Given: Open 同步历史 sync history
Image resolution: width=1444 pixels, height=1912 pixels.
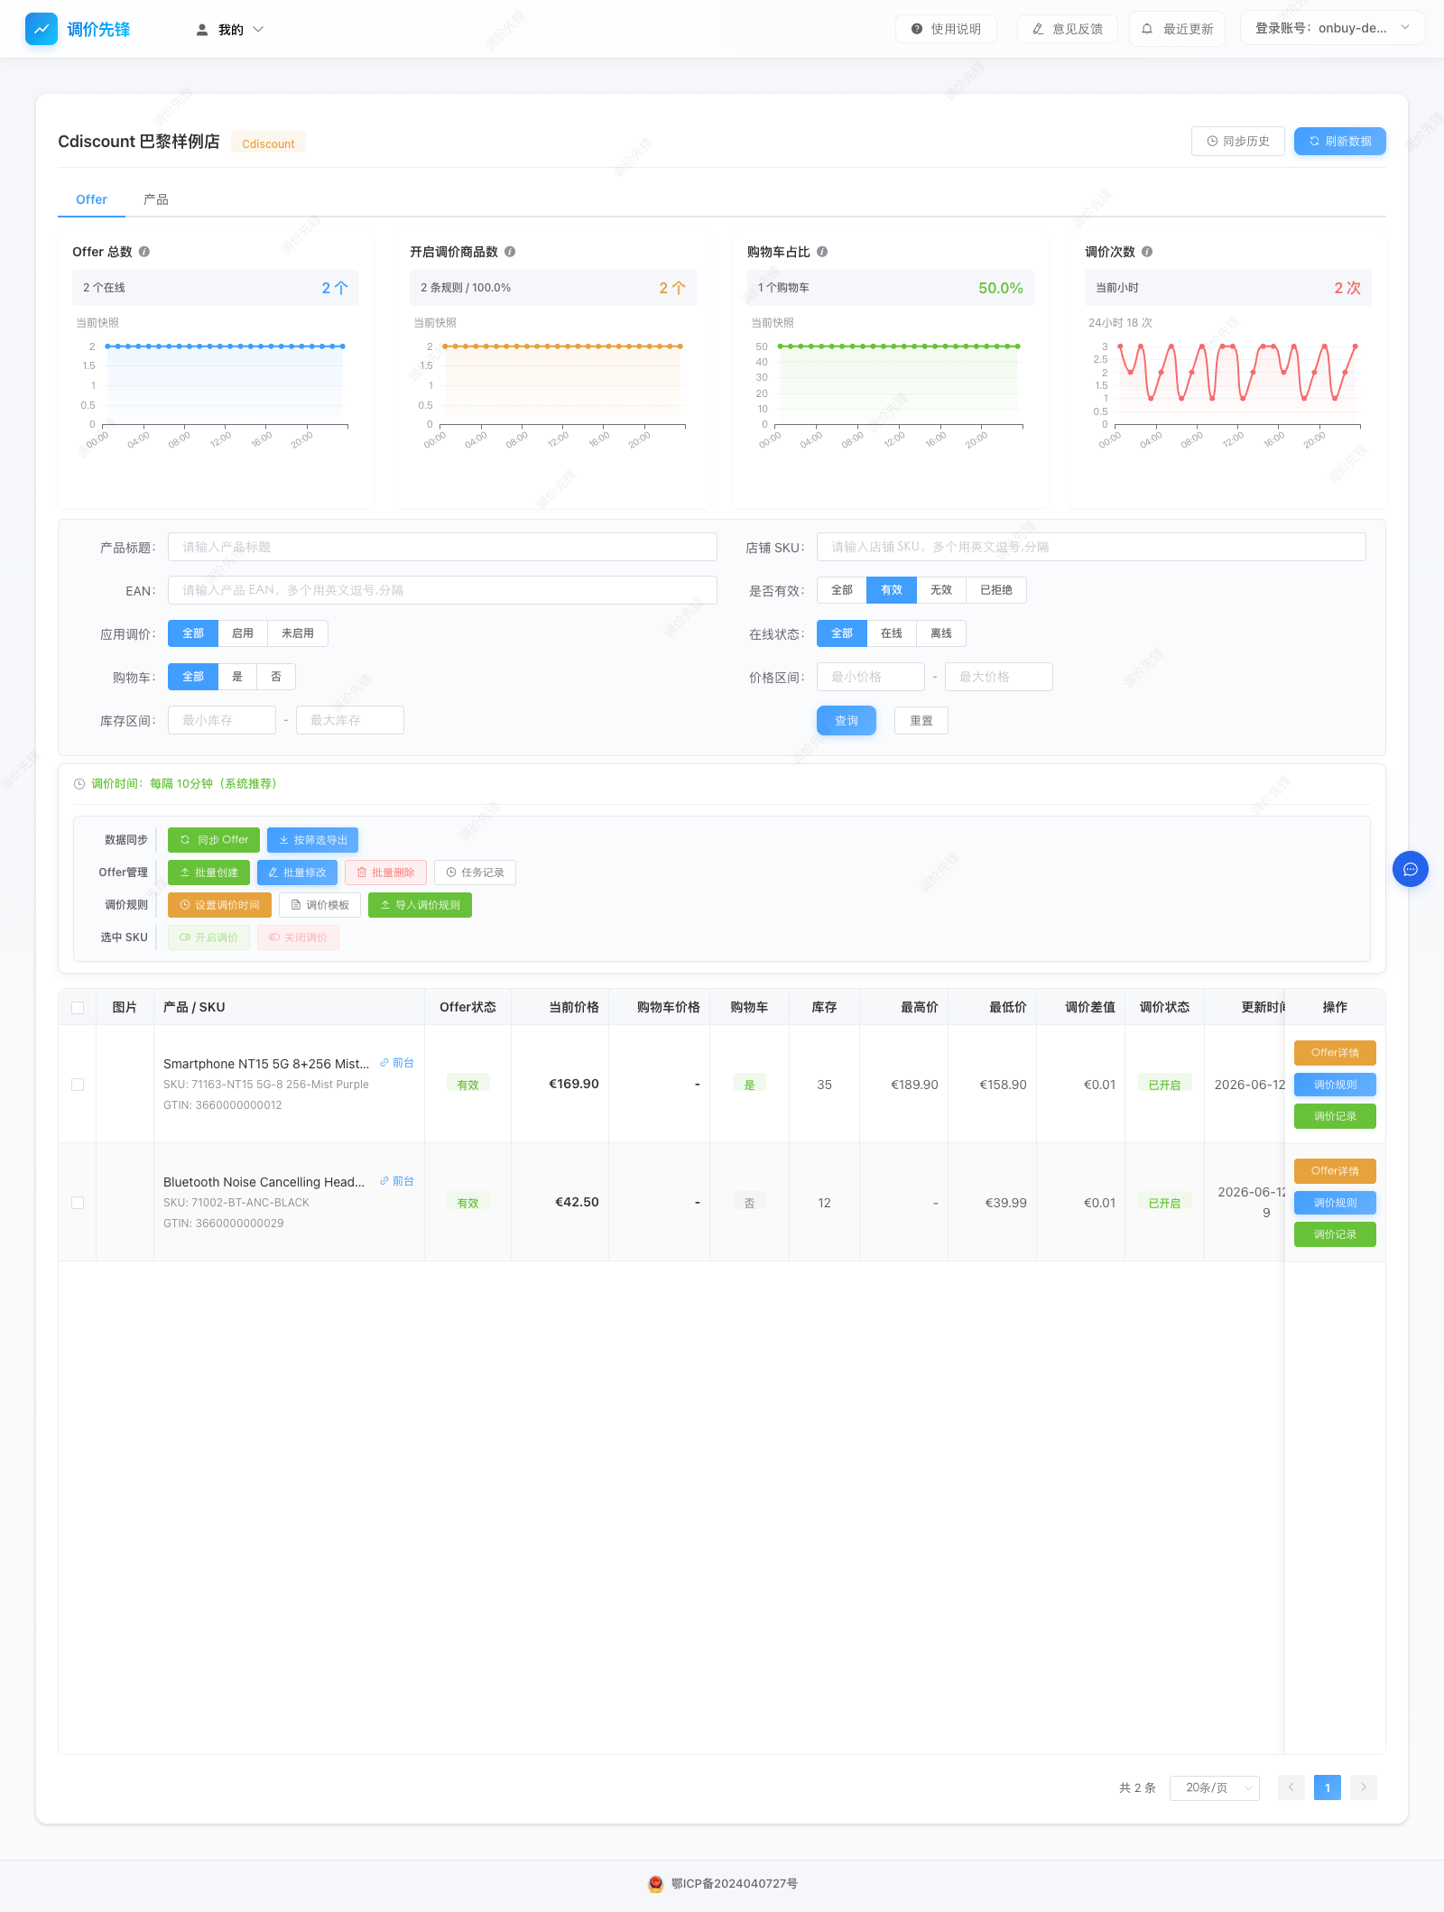Looking at the screenshot, I should [1238, 141].
